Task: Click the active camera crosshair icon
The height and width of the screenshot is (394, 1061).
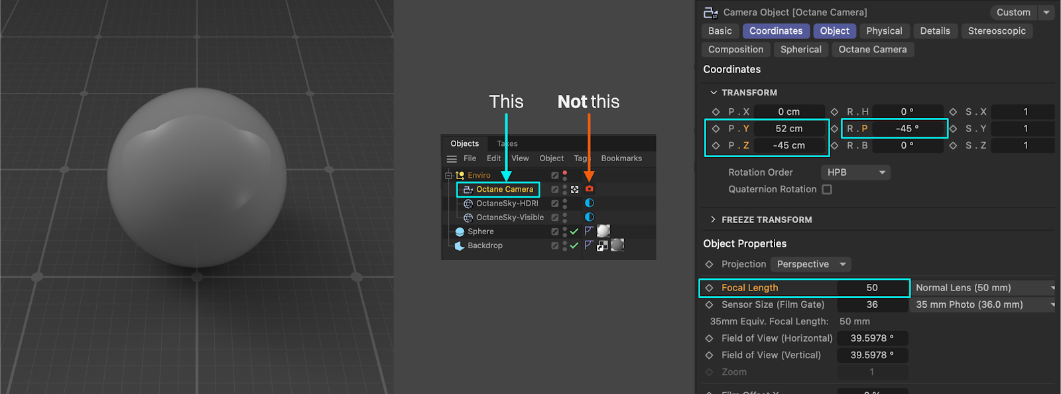Action: click(574, 189)
